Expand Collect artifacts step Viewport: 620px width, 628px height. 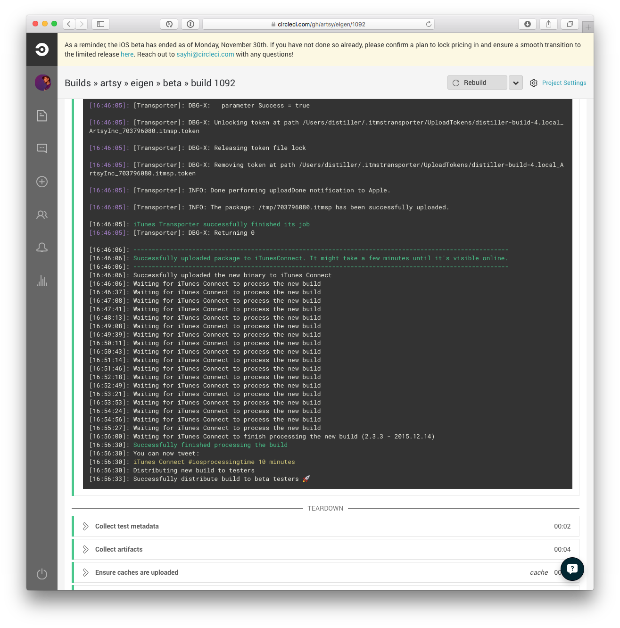coord(326,549)
